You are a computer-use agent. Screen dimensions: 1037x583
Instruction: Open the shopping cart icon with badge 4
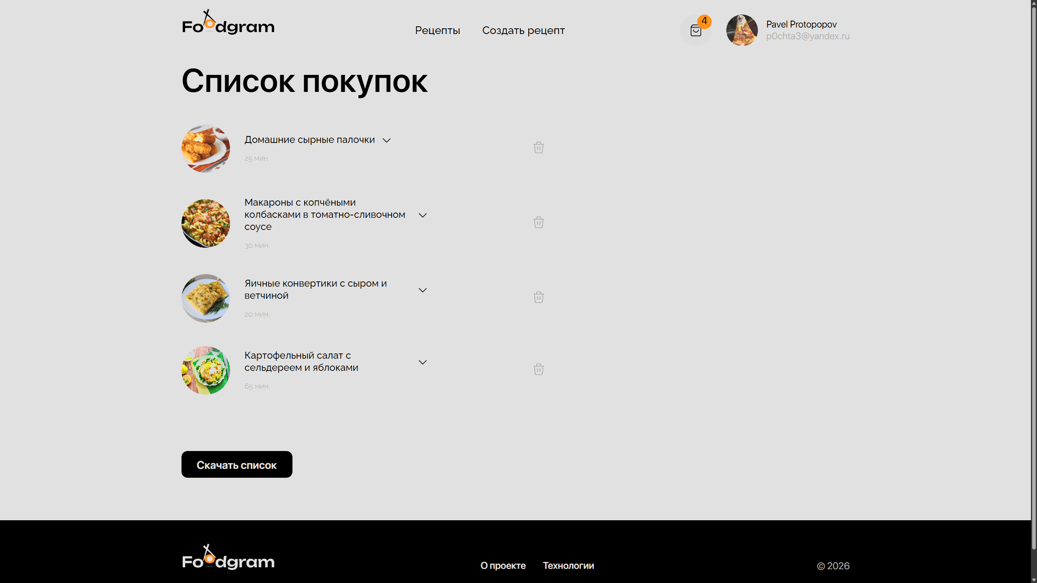pyautogui.click(x=696, y=30)
